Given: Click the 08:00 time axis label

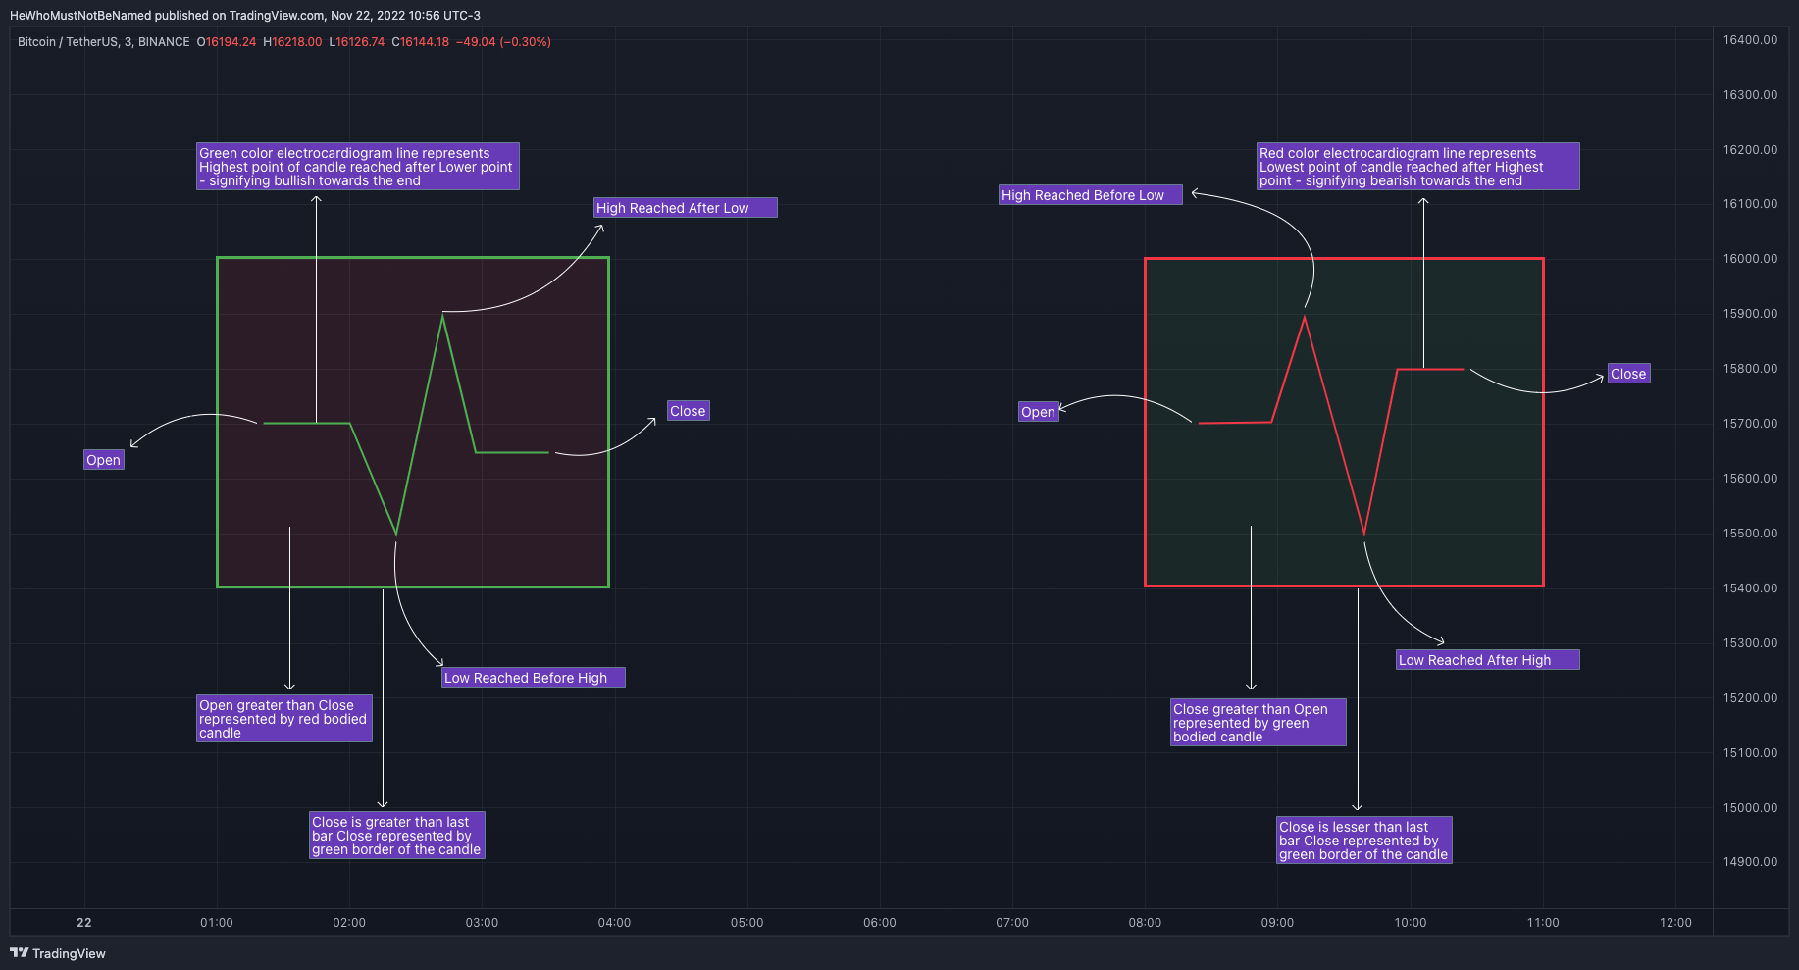Looking at the screenshot, I should (x=1145, y=923).
